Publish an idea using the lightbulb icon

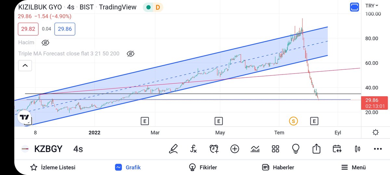click(x=295, y=149)
